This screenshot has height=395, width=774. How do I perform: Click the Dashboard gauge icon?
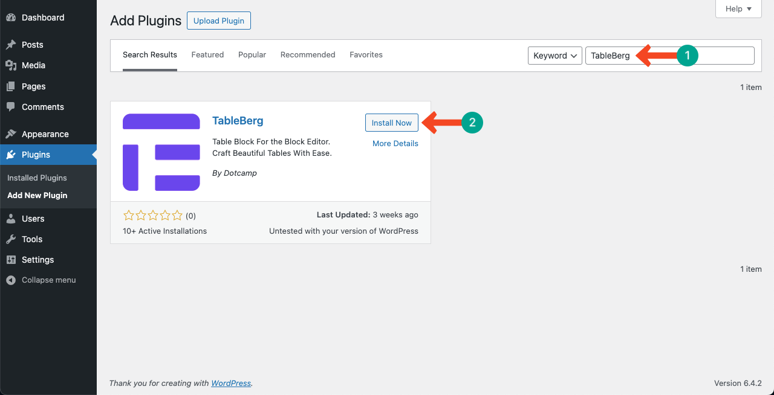click(11, 18)
